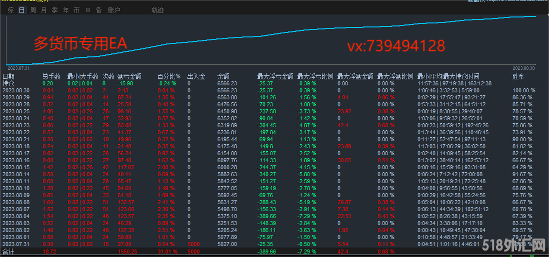Click the 盈亏金额 column header

tap(129, 77)
